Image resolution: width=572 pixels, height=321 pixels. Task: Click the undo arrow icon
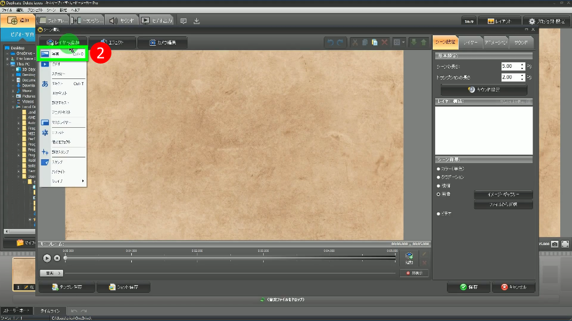pyautogui.click(x=331, y=43)
